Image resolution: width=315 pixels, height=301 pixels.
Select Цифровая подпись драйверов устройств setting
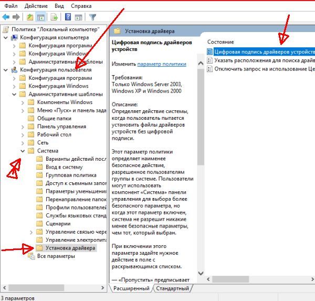pyautogui.click(x=265, y=52)
